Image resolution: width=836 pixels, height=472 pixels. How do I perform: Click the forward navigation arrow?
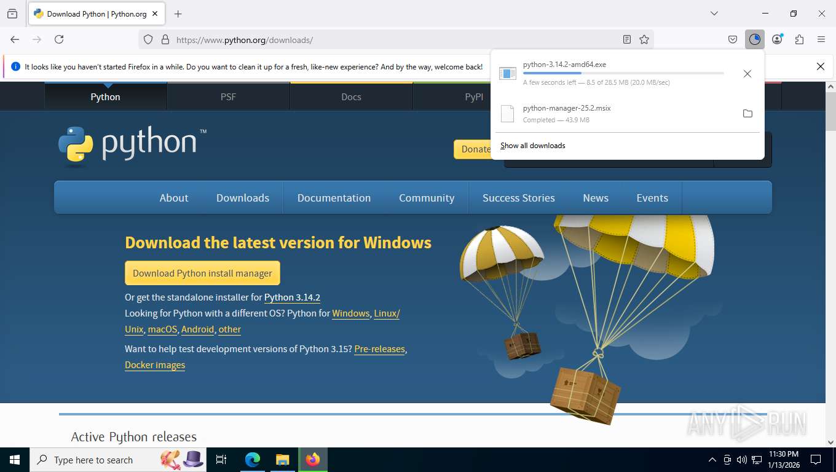click(37, 39)
